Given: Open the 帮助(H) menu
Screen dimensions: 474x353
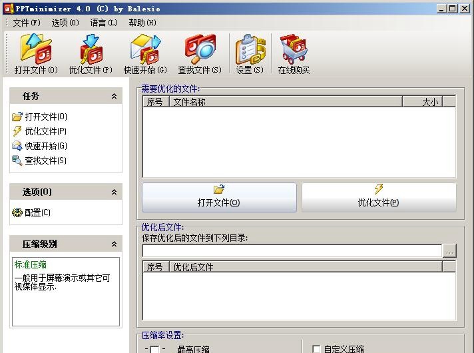Looking at the screenshot, I should tap(142, 23).
